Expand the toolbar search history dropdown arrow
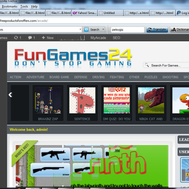Screen dimensions: 189x189 pos(80,30)
